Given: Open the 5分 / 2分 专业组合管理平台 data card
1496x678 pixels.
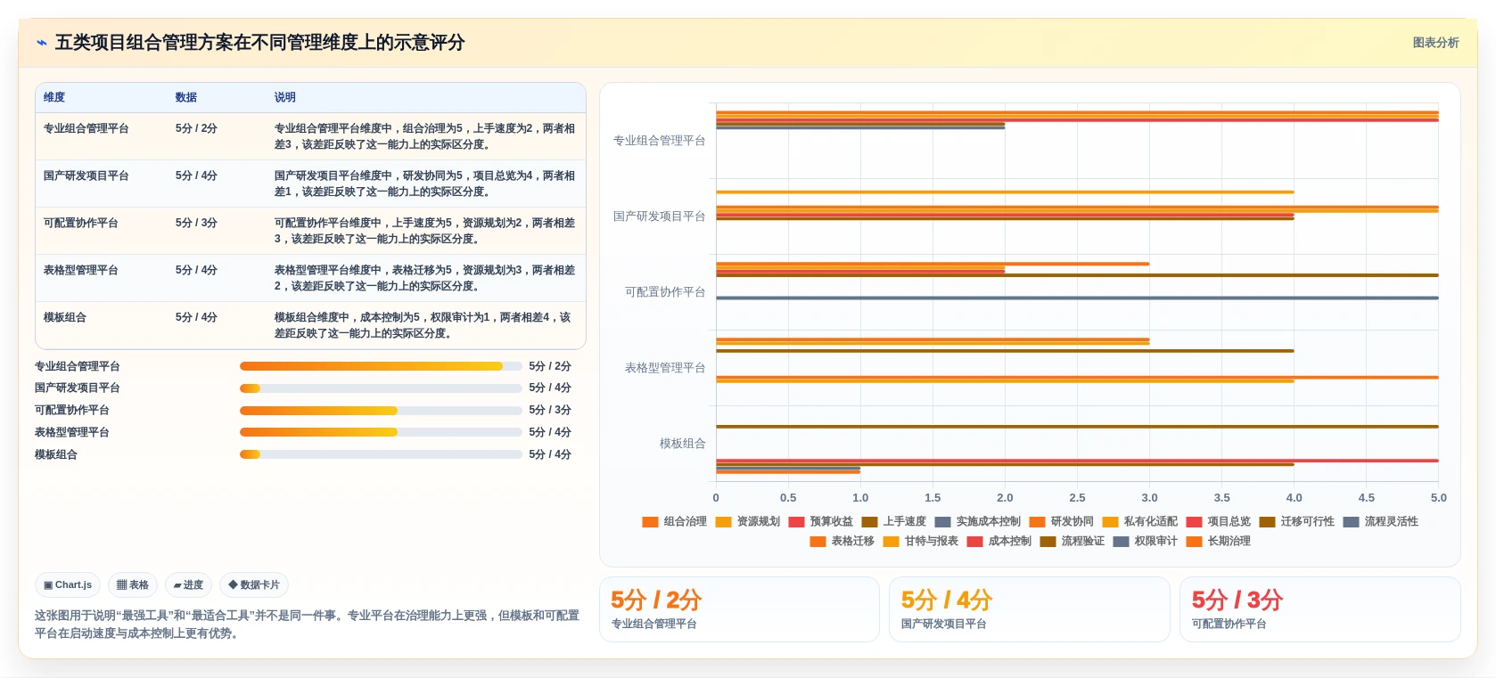Looking at the screenshot, I should point(739,609).
